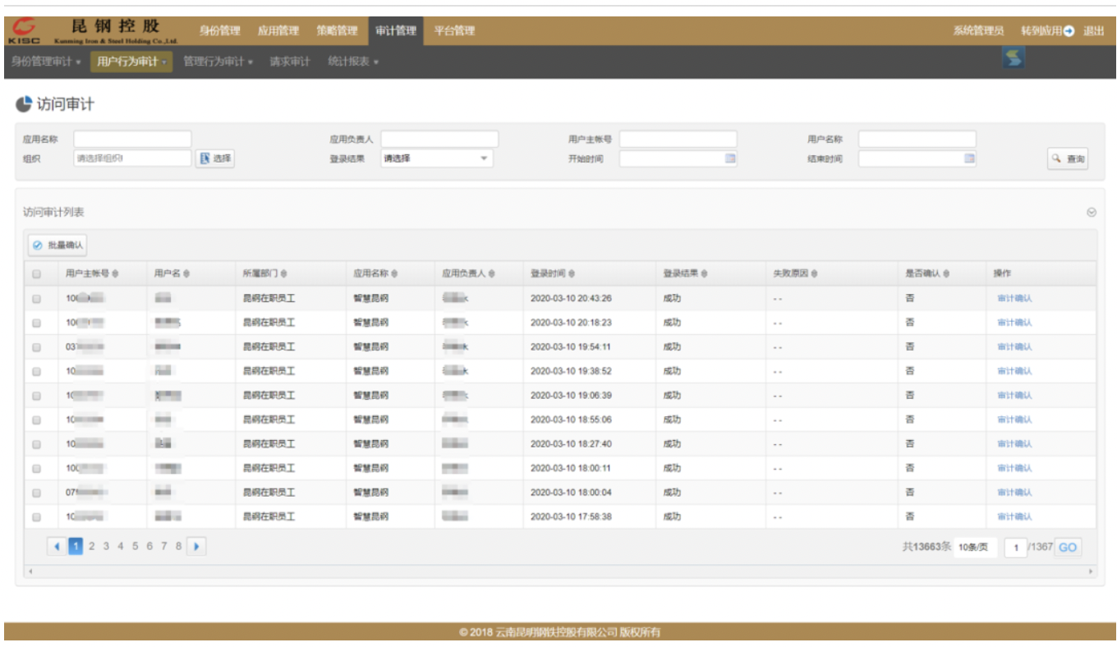Select the 审计管理 top tab
1117x647 pixels.
[396, 31]
